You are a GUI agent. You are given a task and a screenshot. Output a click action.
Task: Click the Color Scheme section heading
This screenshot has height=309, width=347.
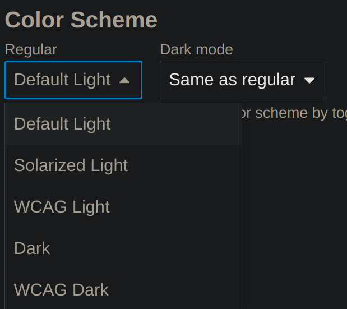(x=81, y=20)
